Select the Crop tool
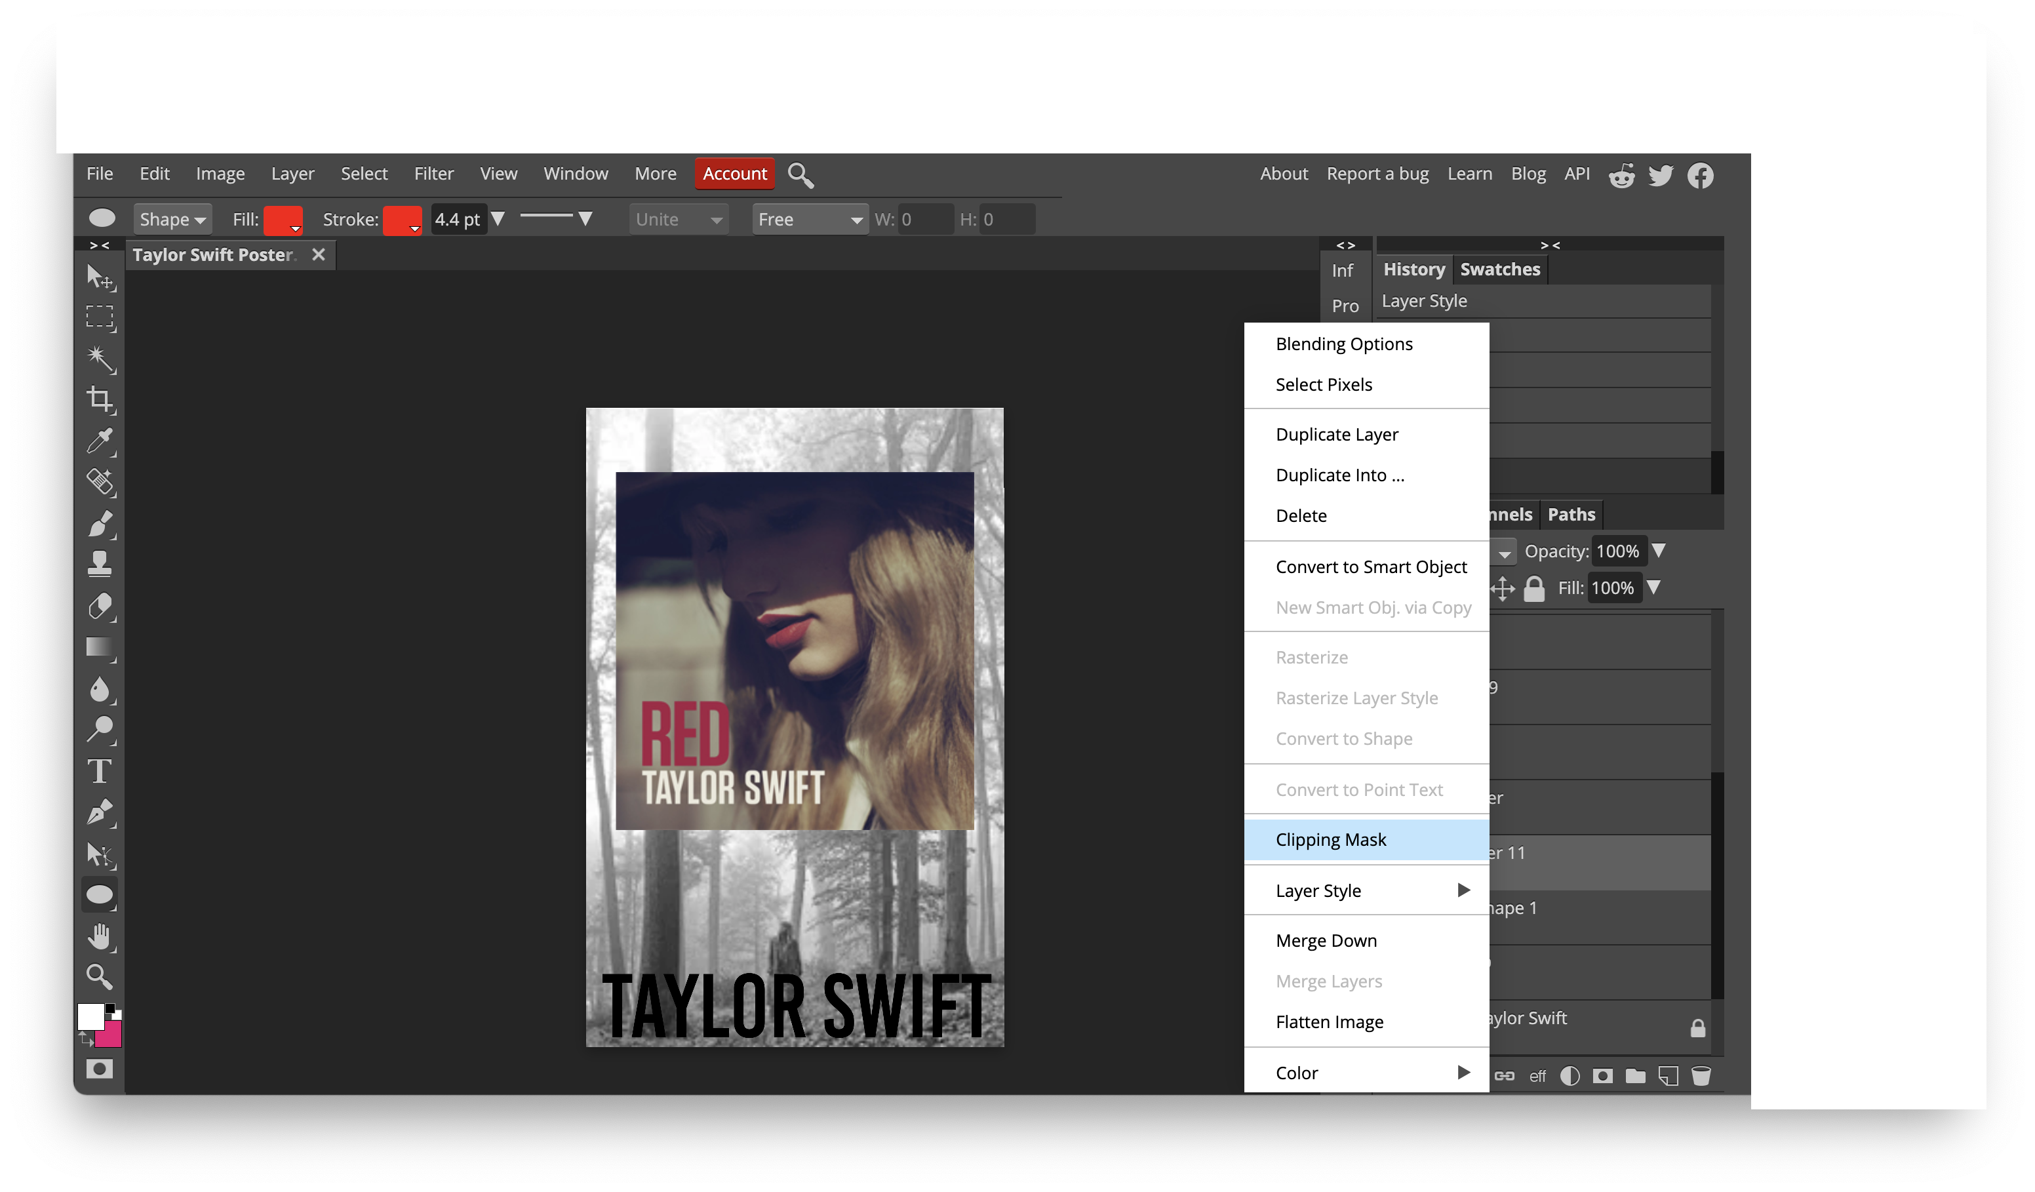This screenshot has width=2035, height=1192. [x=100, y=399]
